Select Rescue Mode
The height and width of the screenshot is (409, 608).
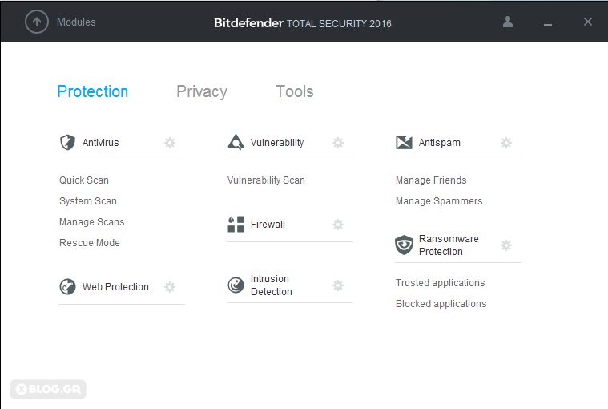[90, 242]
